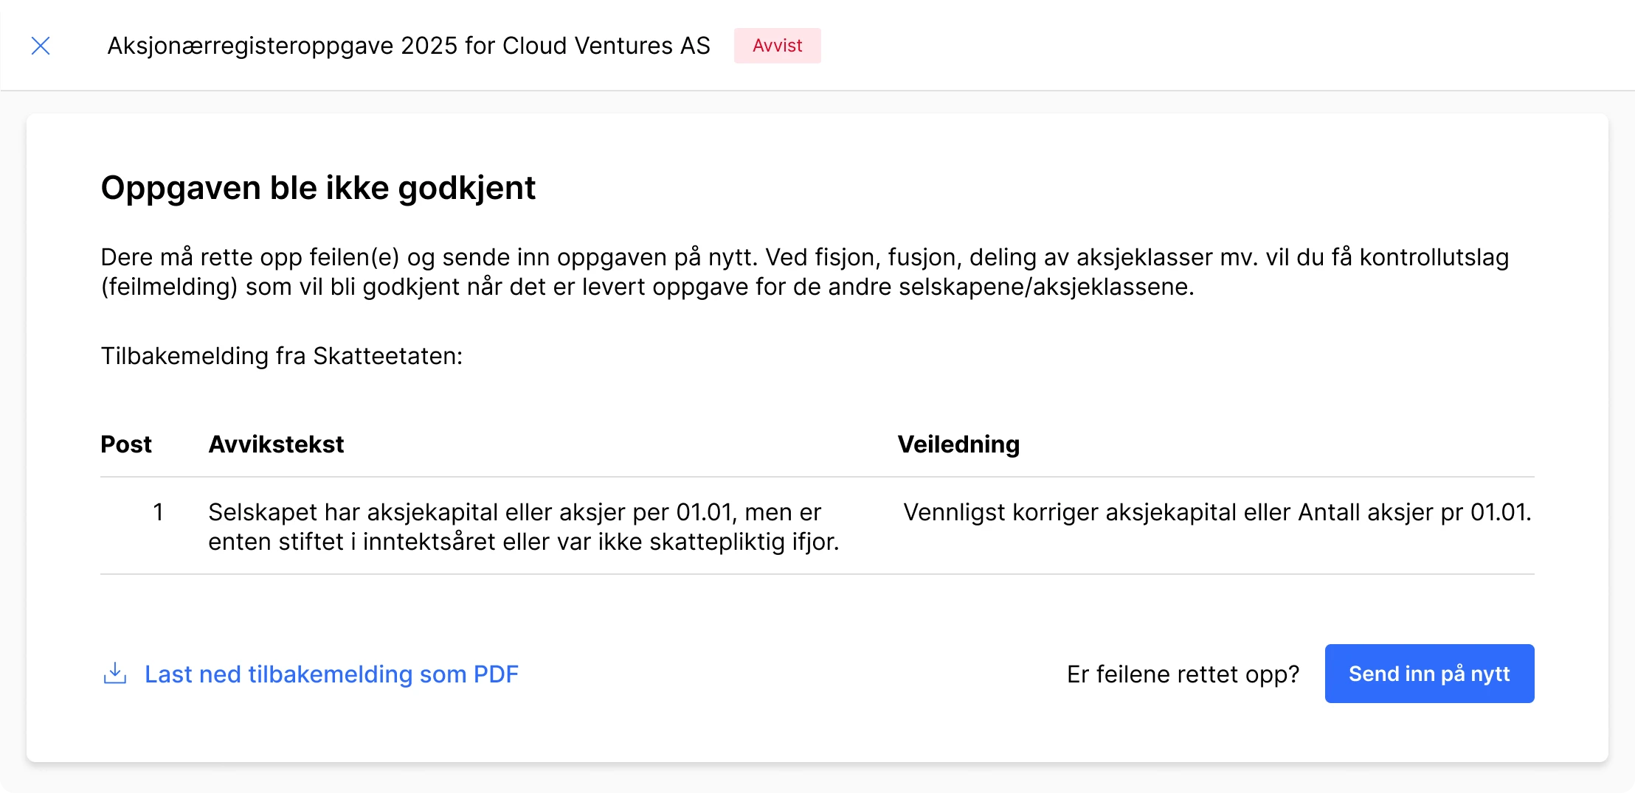This screenshot has height=793, width=1635.
Task: Click the 'Tilbakemelding fra Skatteetaten:' label
Action: coord(282,356)
